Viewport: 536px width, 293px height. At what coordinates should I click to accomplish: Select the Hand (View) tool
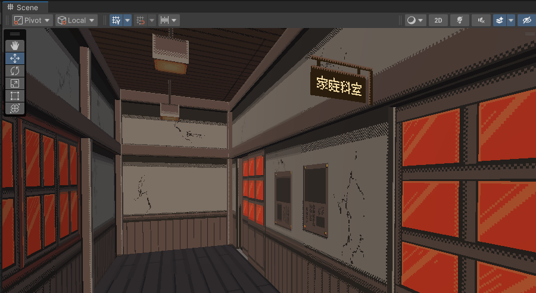point(15,45)
